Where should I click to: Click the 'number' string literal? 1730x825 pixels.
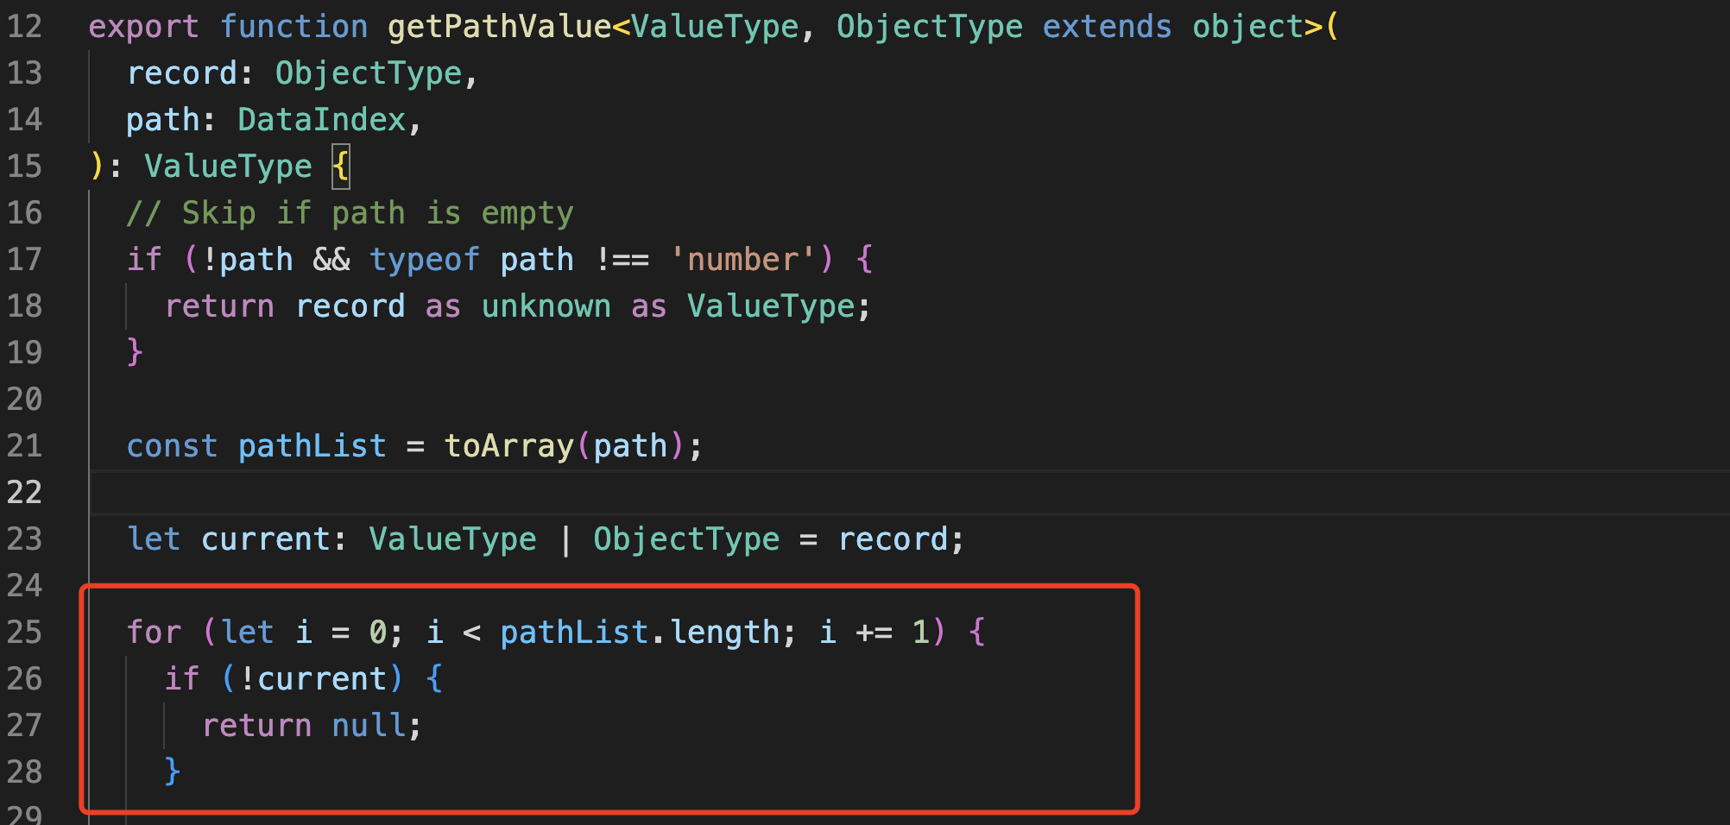[x=742, y=259]
